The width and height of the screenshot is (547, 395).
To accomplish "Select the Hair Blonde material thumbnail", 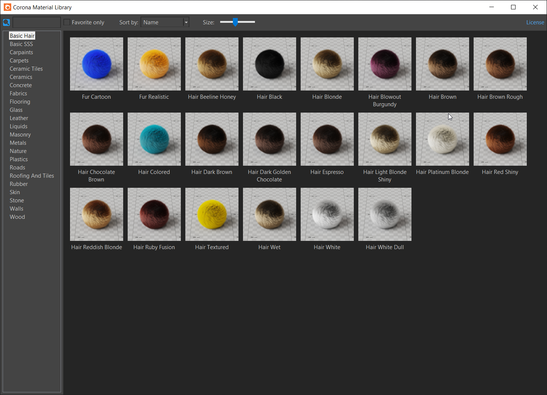I will (x=327, y=64).
